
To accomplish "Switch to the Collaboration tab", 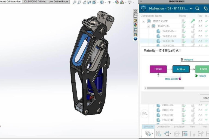I will [163, 127].
